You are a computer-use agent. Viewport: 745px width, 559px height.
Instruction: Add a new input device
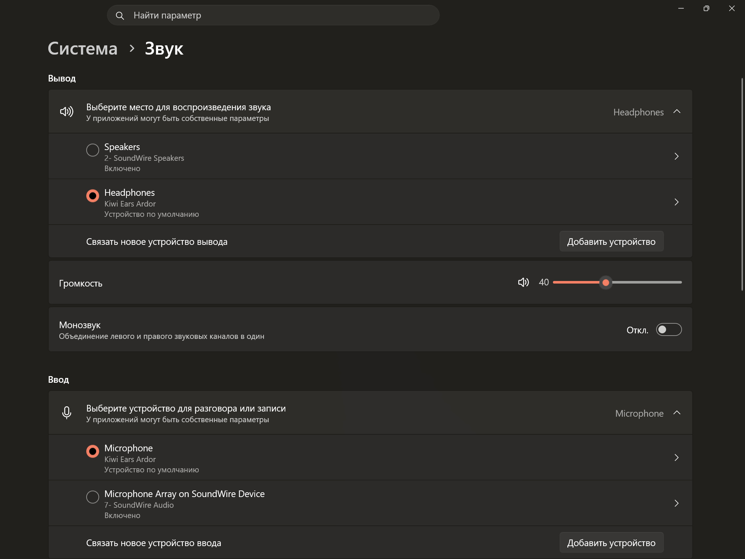612,543
